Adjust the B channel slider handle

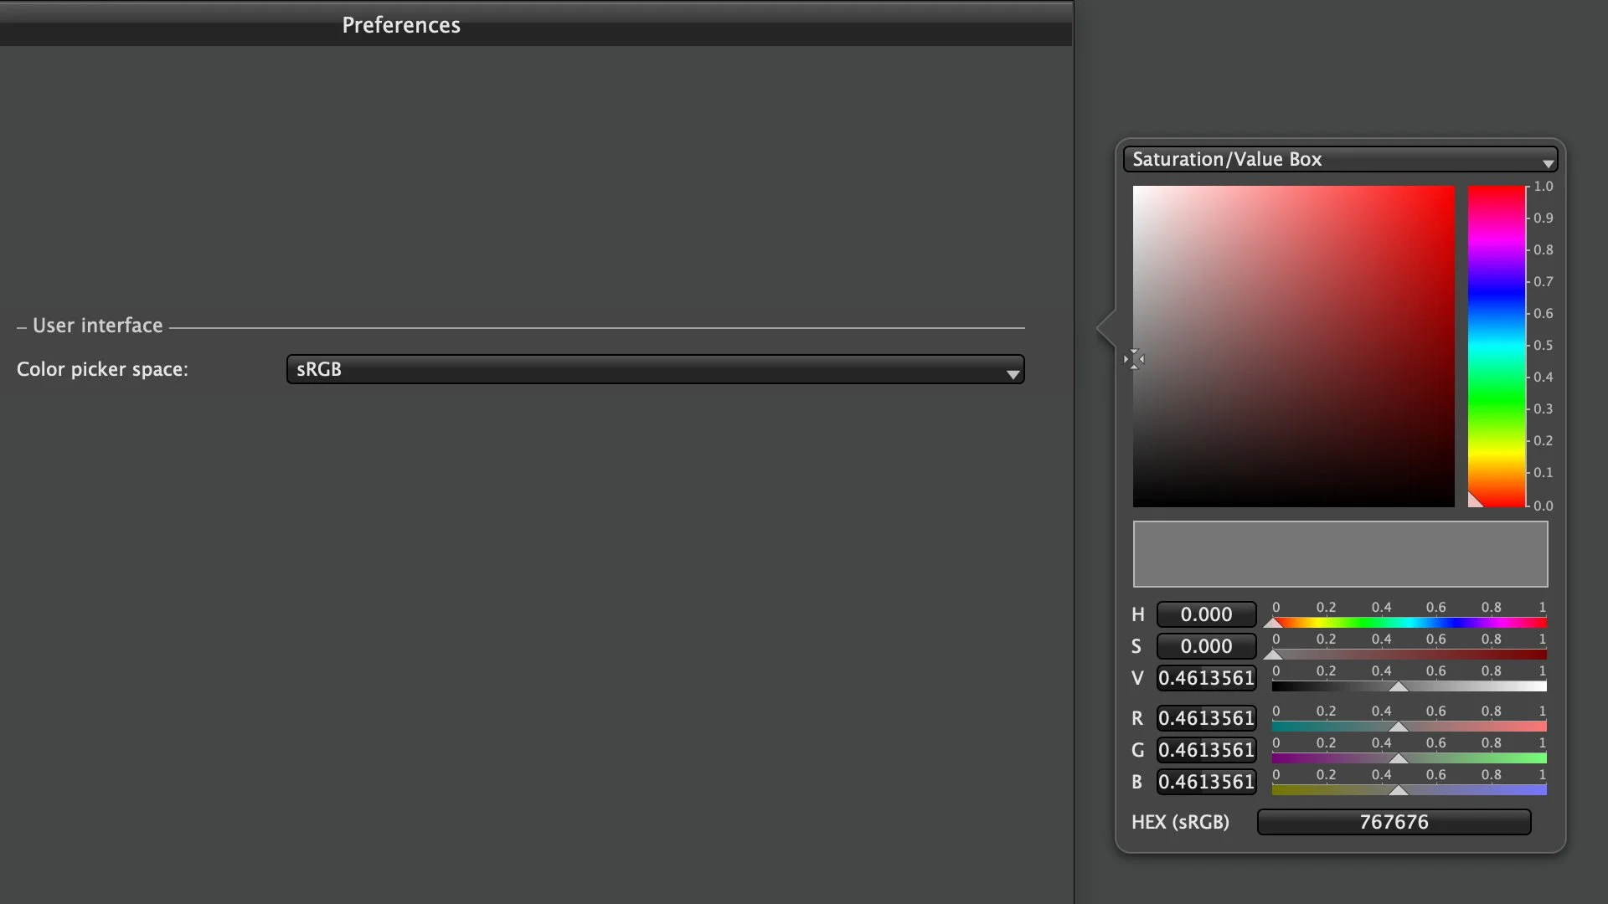click(x=1399, y=789)
